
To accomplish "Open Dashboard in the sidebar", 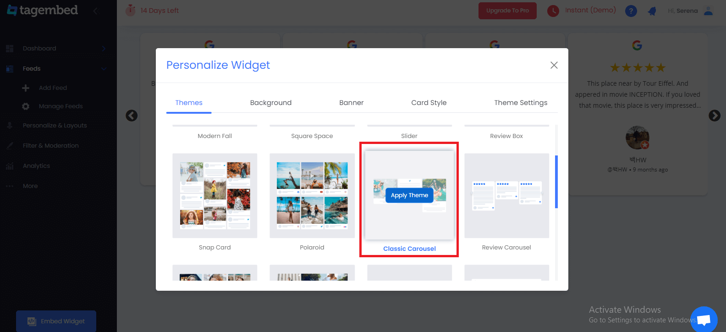I will pos(39,49).
